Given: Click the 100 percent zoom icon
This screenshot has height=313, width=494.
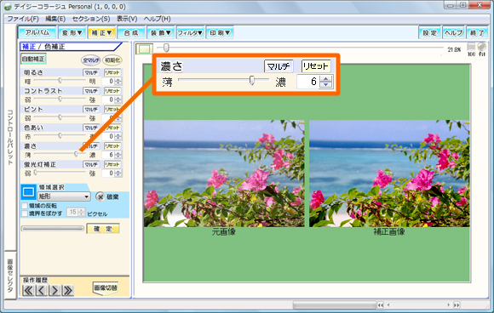Looking at the screenshot, I should pyautogui.click(x=471, y=47).
